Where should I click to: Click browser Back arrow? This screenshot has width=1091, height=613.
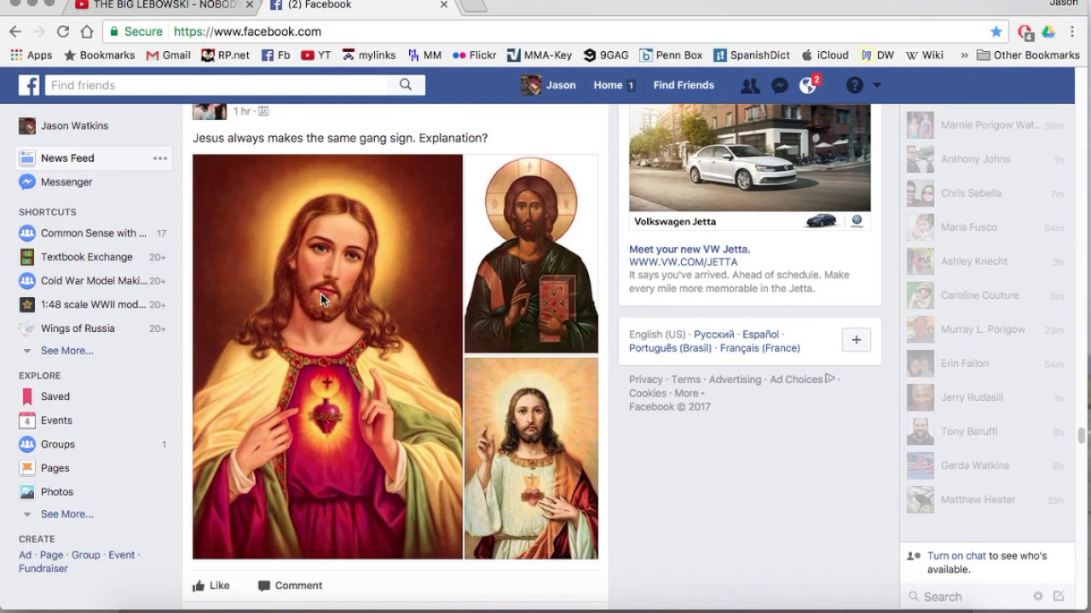[15, 32]
